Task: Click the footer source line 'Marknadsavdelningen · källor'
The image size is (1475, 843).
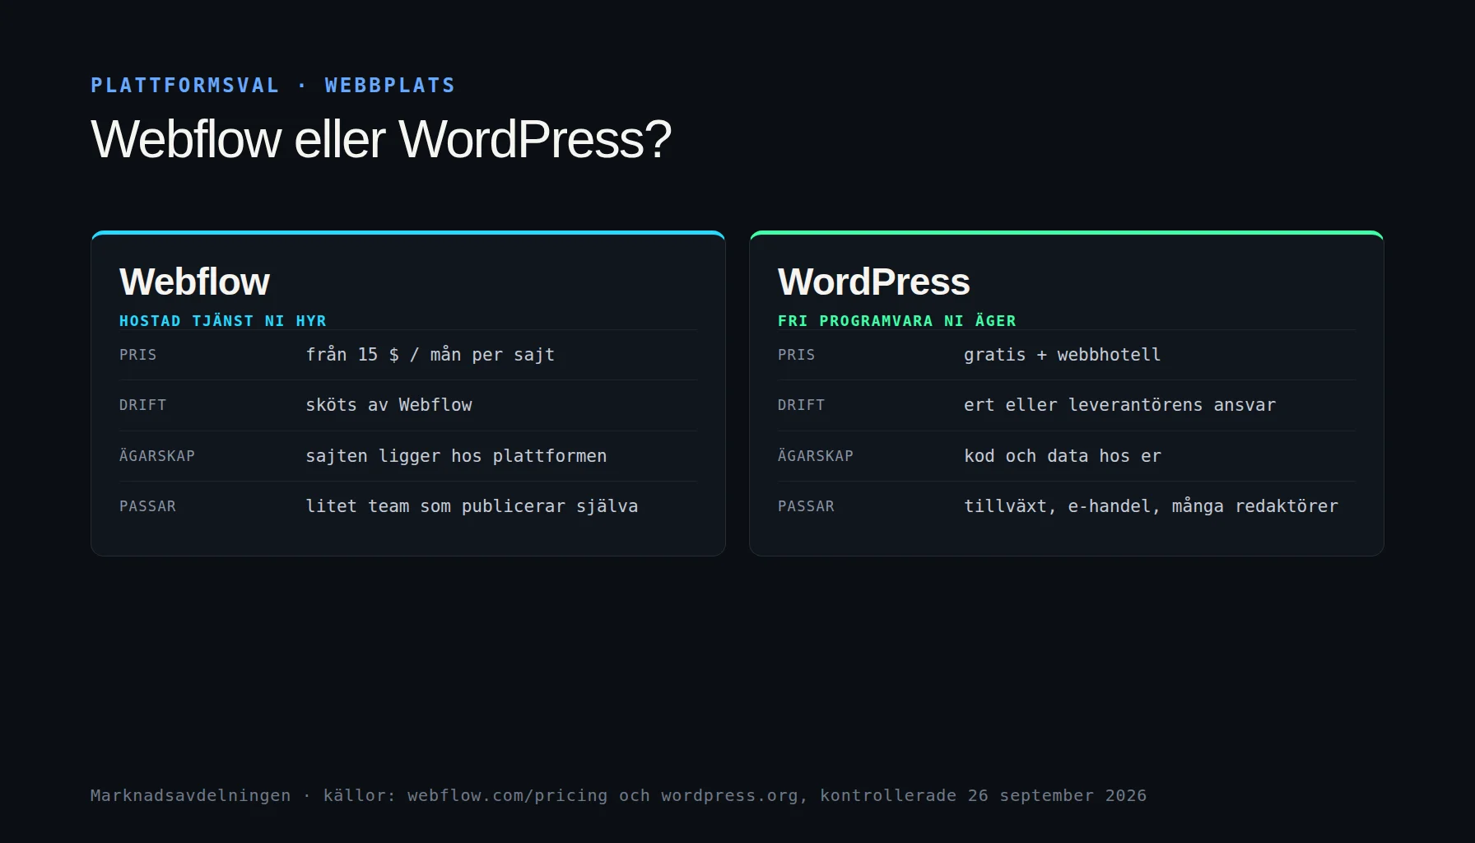Action: click(x=618, y=796)
